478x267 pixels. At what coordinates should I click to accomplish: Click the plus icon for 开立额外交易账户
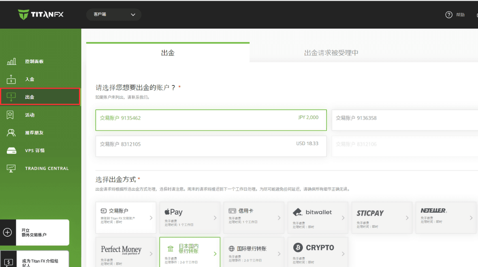7,232
